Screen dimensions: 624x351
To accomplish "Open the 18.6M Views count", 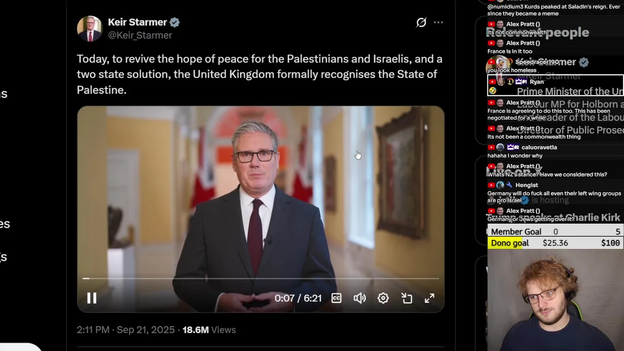I will [x=209, y=330].
